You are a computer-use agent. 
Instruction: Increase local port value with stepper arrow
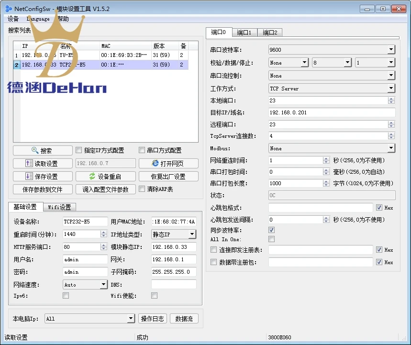tap(391, 99)
